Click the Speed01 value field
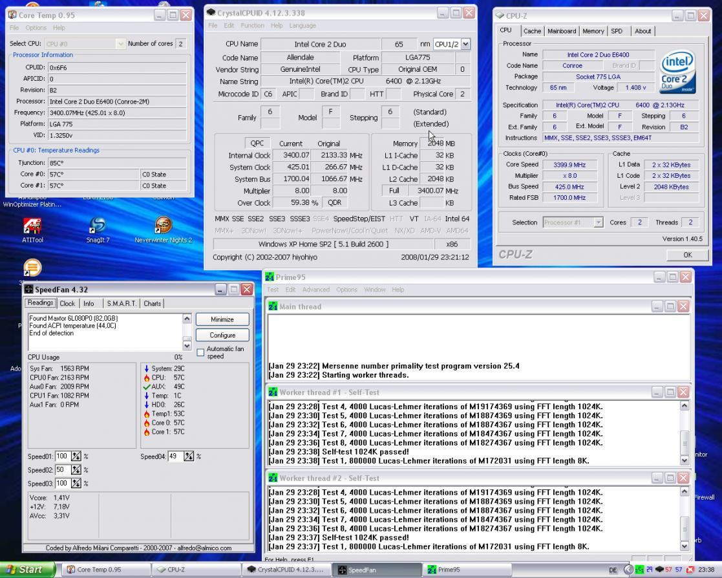Image resolution: width=722 pixels, height=578 pixels. (x=62, y=456)
